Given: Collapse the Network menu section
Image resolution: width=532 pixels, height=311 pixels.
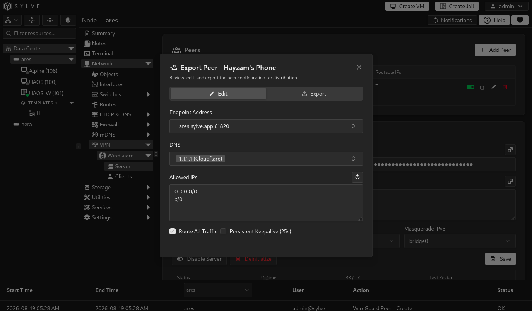Looking at the screenshot, I should click(148, 63).
